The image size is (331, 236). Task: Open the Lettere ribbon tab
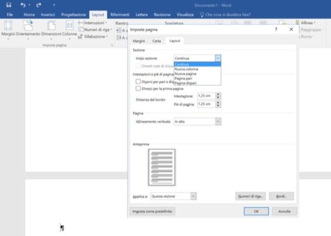141,15
